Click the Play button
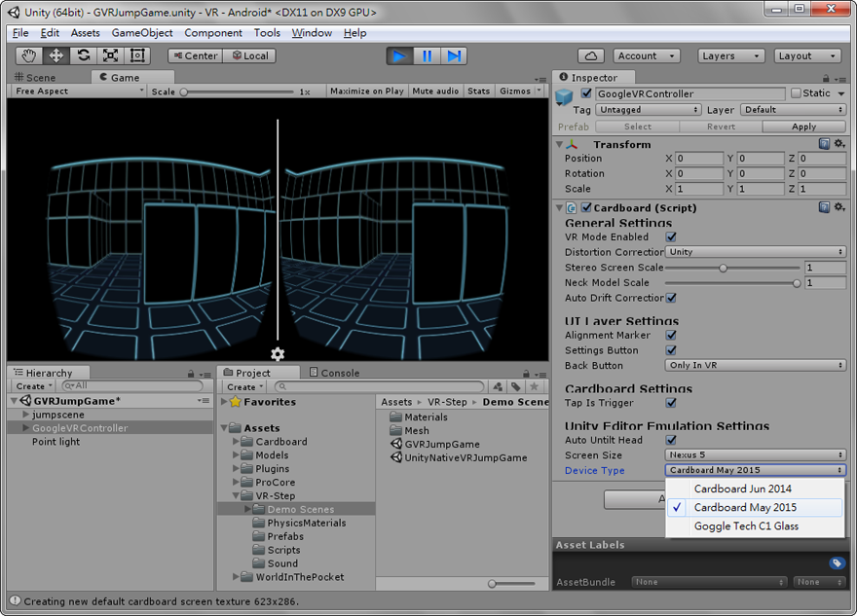This screenshot has width=857, height=616. point(399,55)
